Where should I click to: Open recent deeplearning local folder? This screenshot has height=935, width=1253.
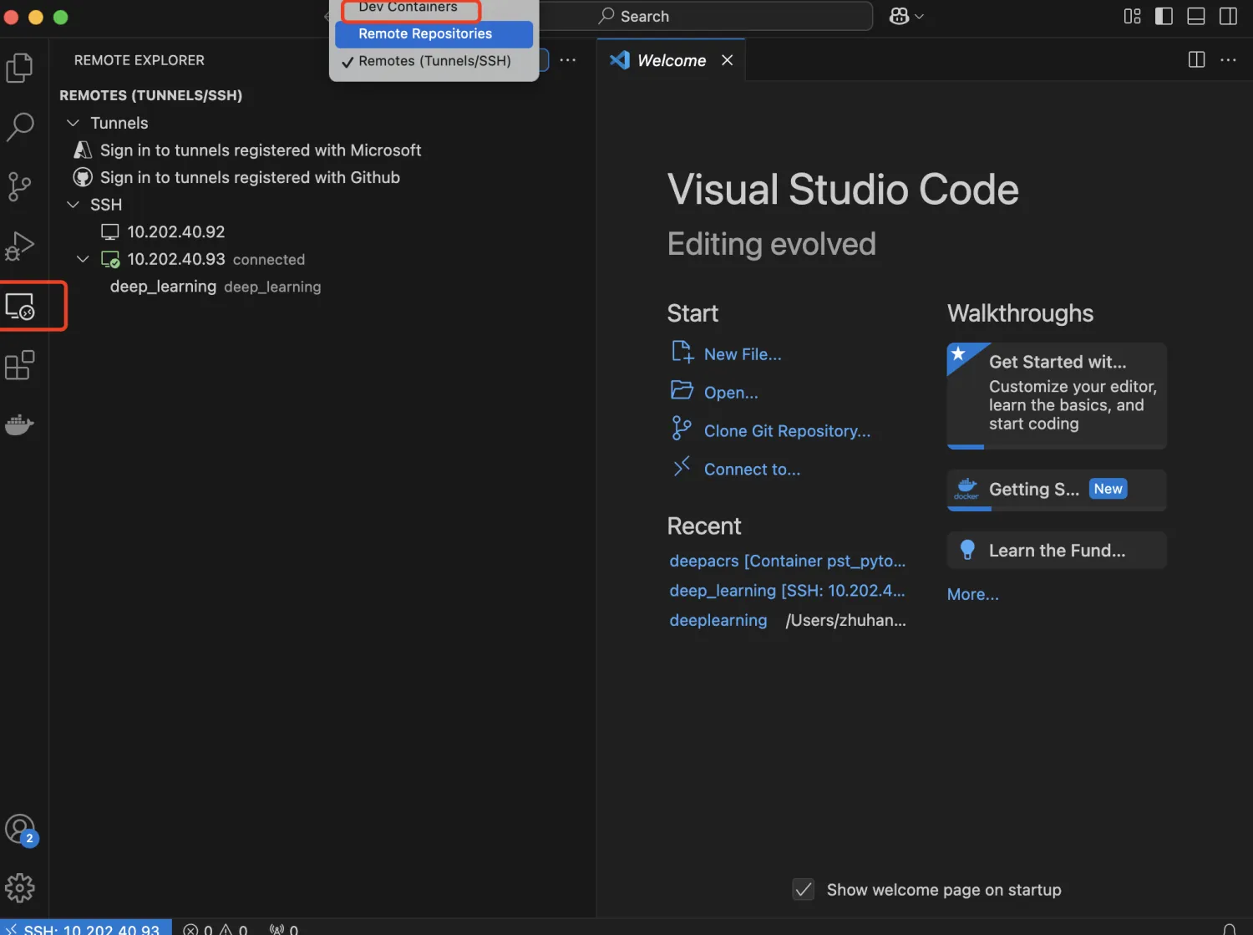[x=718, y=620]
